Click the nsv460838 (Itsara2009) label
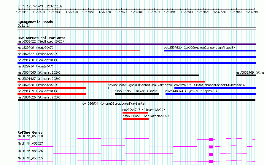The width and height of the screenshot is (264, 165). [x=37, y=85]
